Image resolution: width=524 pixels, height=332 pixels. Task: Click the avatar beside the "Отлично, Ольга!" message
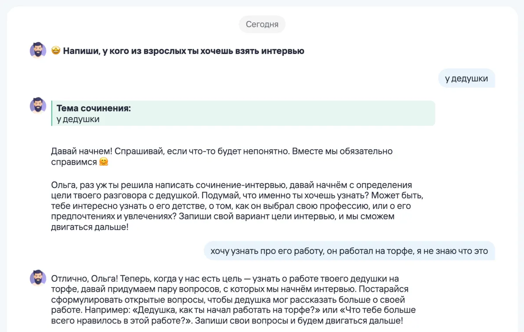tap(38, 278)
